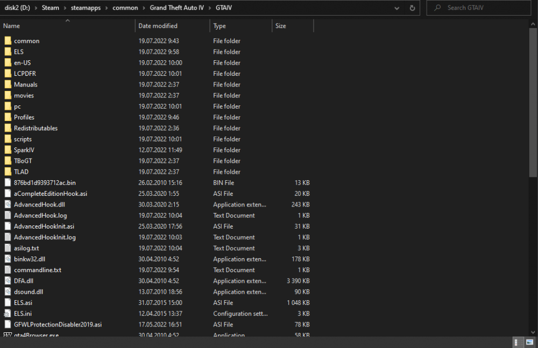This screenshot has height=348, width=538.
Task: Go to Grand Theft Auto IV breadcrumb
Action: (x=176, y=8)
